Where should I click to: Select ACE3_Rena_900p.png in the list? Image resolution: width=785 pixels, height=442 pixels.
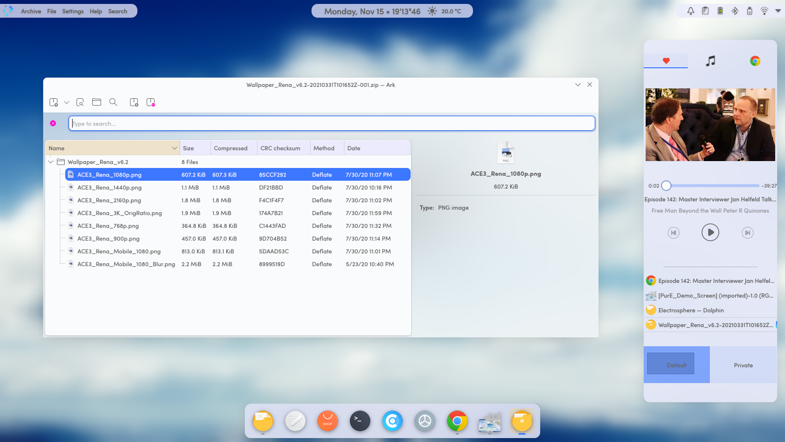[x=237, y=239]
